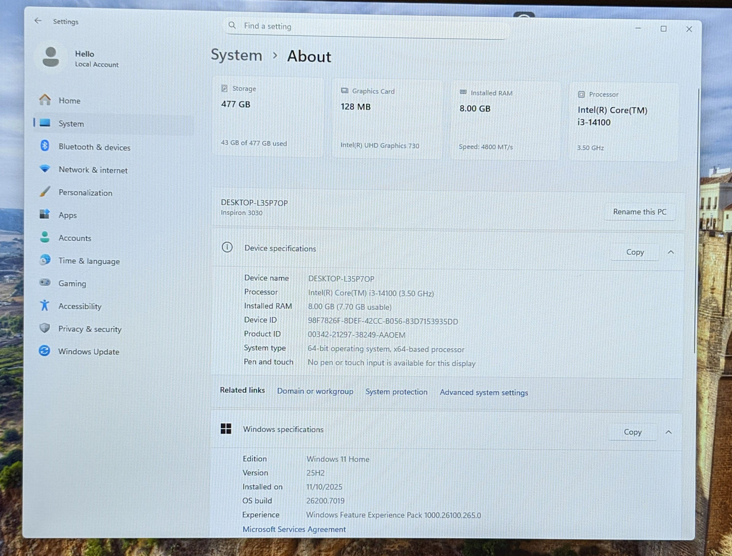The image size is (732, 556).
Task: Click the Privacy & security shield icon
Action: [45, 328]
